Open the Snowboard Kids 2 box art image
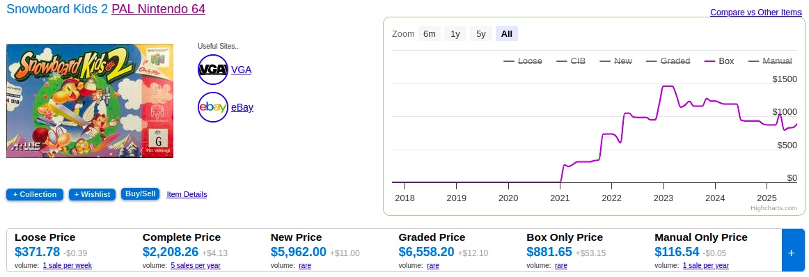 coord(90,101)
